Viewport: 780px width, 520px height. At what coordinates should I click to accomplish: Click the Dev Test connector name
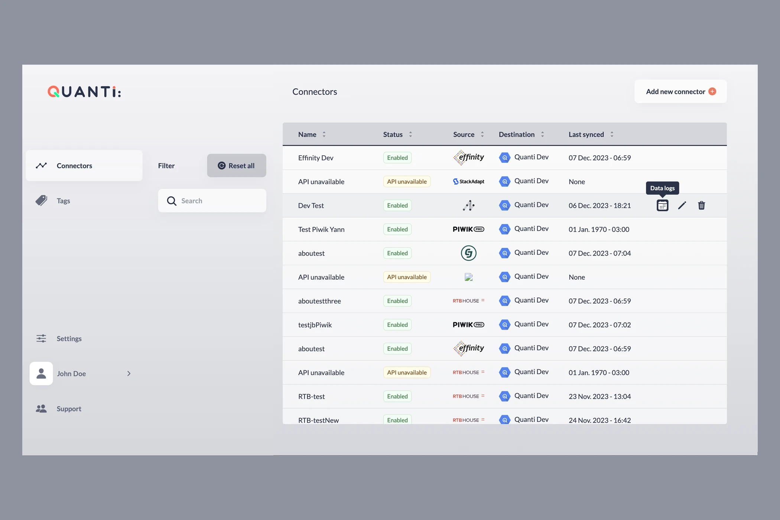(x=311, y=205)
